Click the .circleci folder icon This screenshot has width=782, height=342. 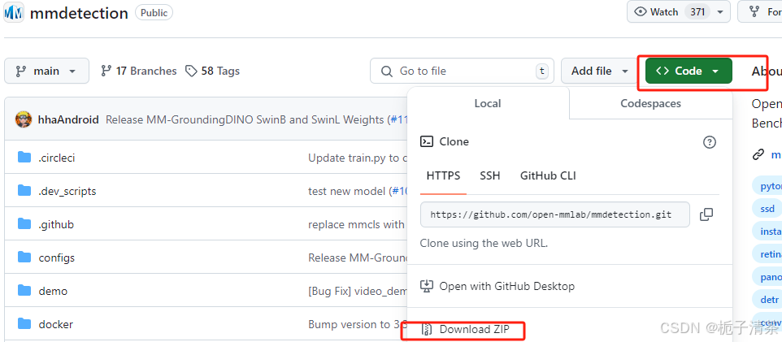[x=24, y=158]
